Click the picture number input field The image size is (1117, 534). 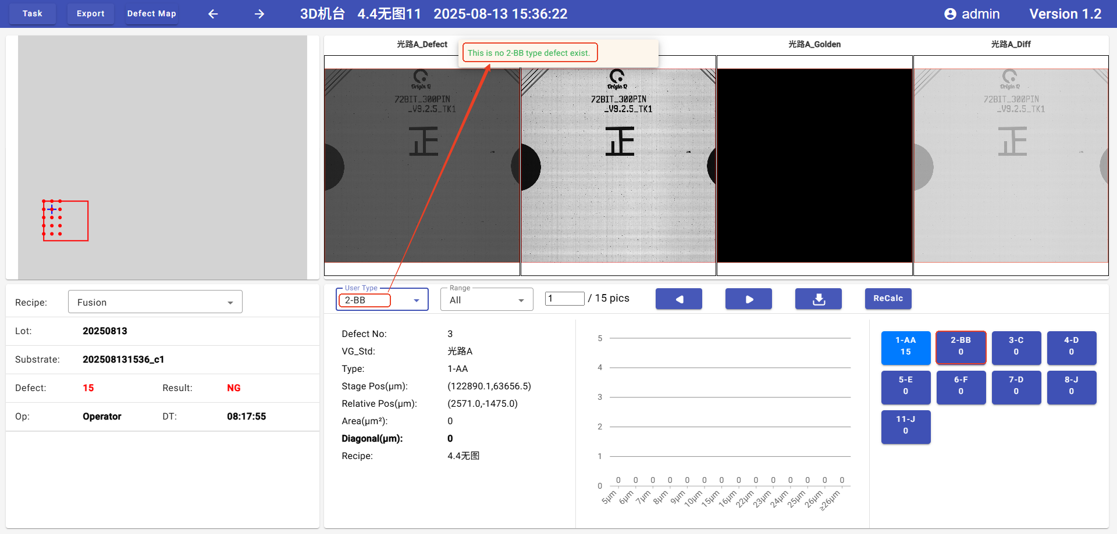564,299
